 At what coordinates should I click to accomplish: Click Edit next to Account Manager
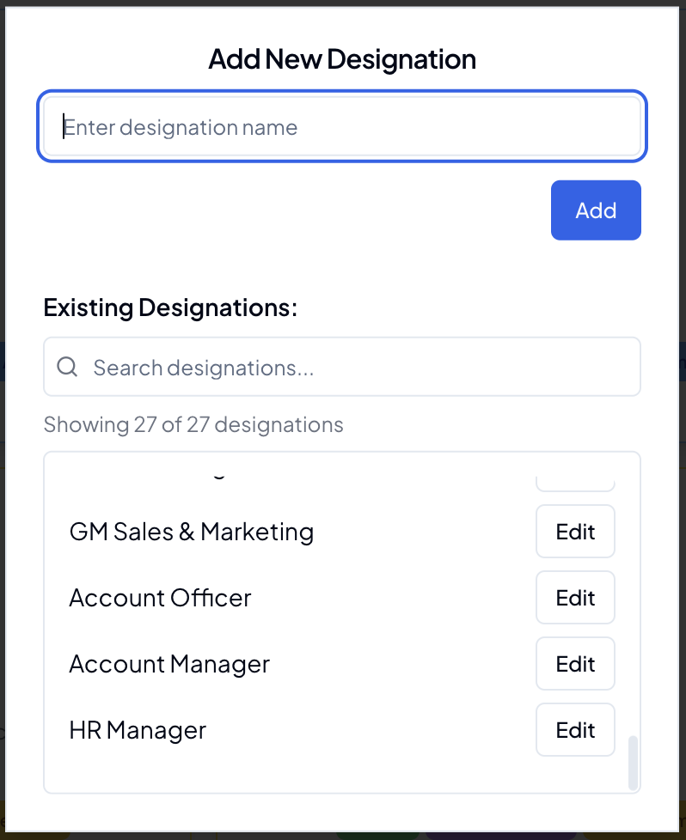point(574,663)
